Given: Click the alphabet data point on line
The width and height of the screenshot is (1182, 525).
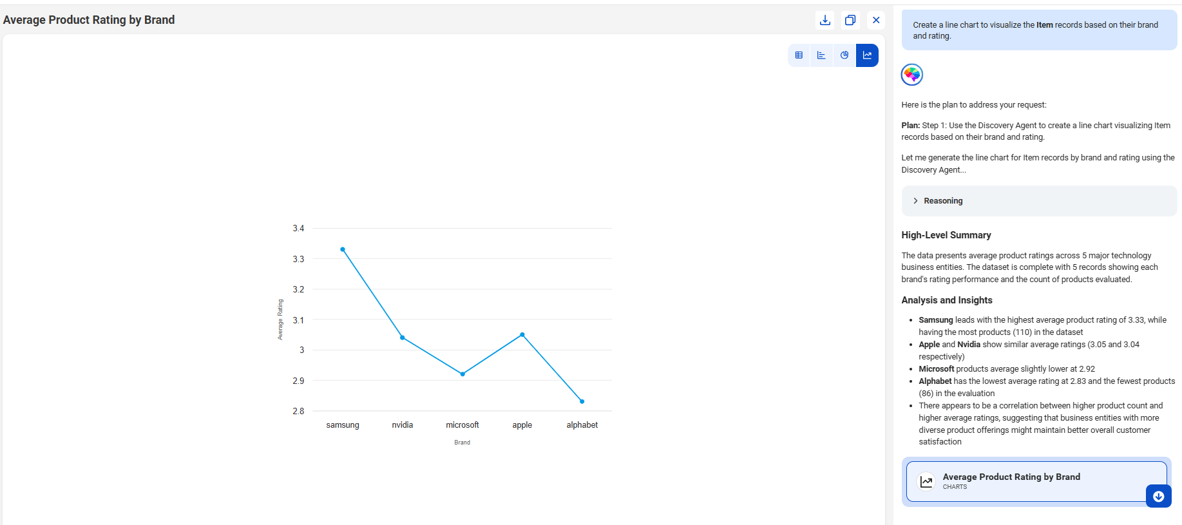Looking at the screenshot, I should [x=582, y=401].
